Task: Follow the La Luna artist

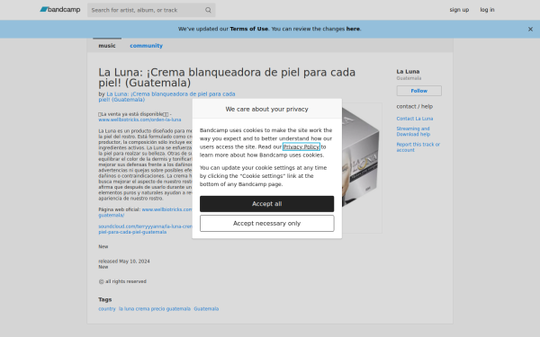Action: [418, 91]
